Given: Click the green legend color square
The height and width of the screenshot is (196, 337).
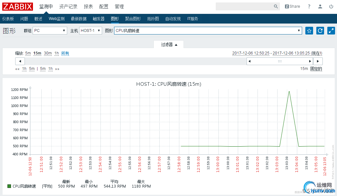Looking at the screenshot, I should click(9, 186).
